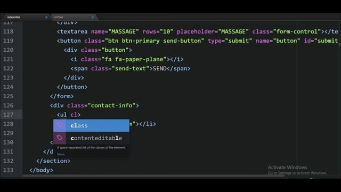Screen dimensions: 341x192
Task: Click line number 124 in the gutter
Action: click(x=9, y=87)
